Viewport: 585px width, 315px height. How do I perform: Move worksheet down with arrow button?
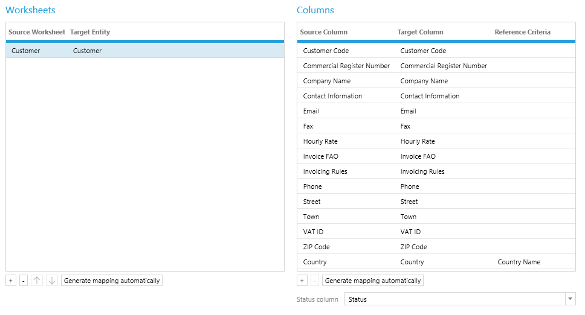coord(52,281)
